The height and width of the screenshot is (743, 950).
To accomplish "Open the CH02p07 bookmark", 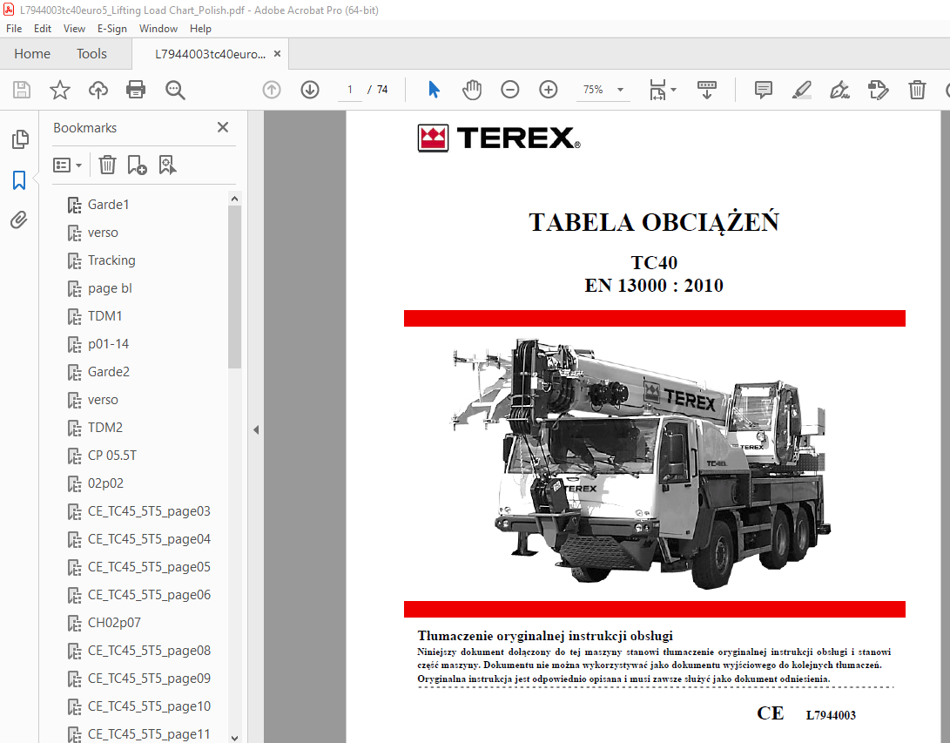I will (x=114, y=623).
